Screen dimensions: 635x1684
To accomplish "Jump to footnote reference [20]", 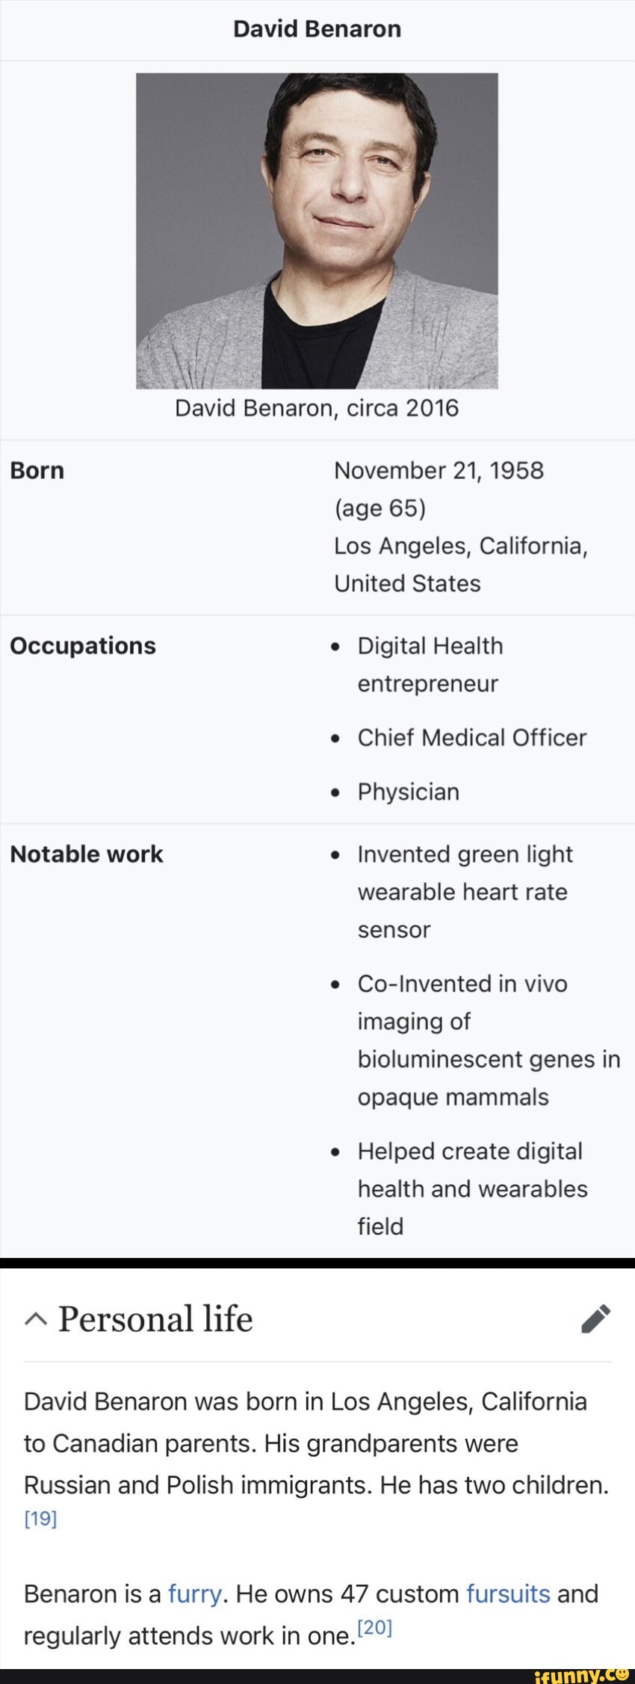I will pos(375,1627).
